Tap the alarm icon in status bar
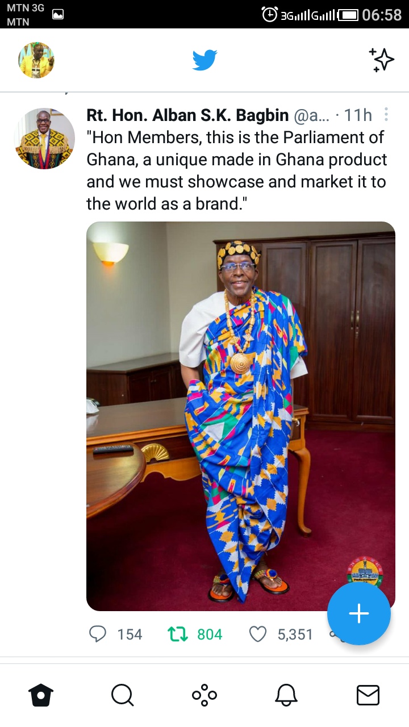Viewport: 409px width, 727px height. pos(269,14)
